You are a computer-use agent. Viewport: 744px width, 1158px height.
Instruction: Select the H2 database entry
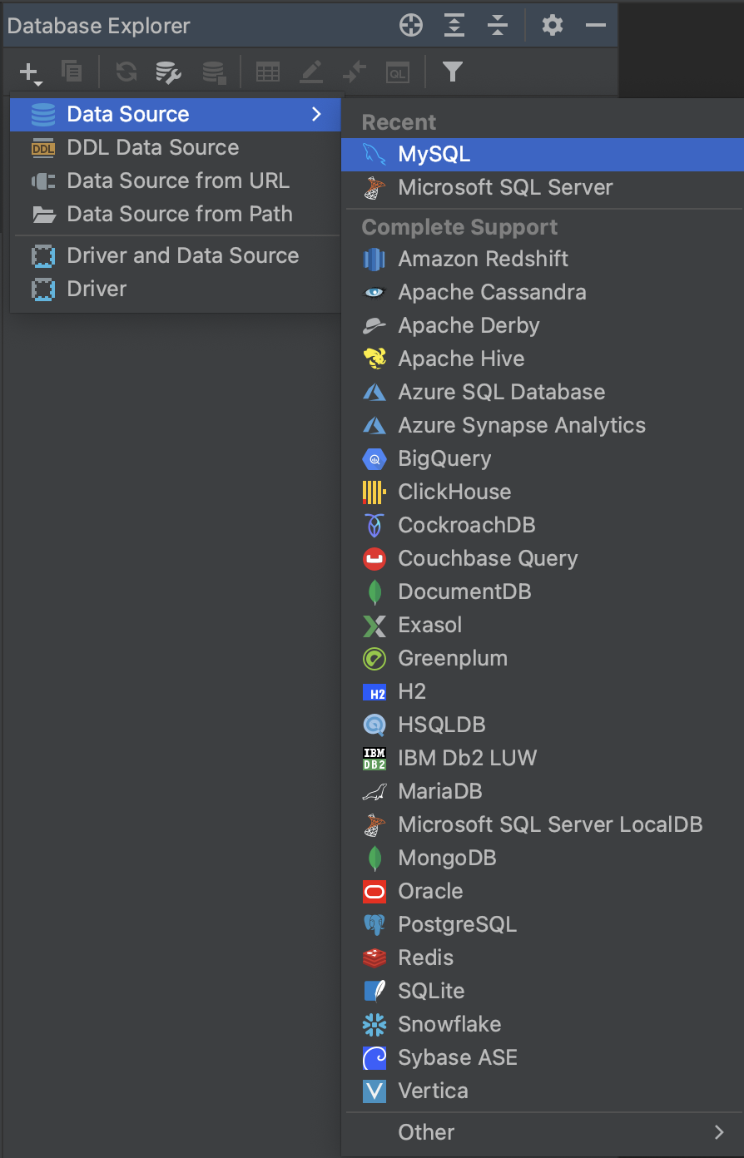pos(543,691)
